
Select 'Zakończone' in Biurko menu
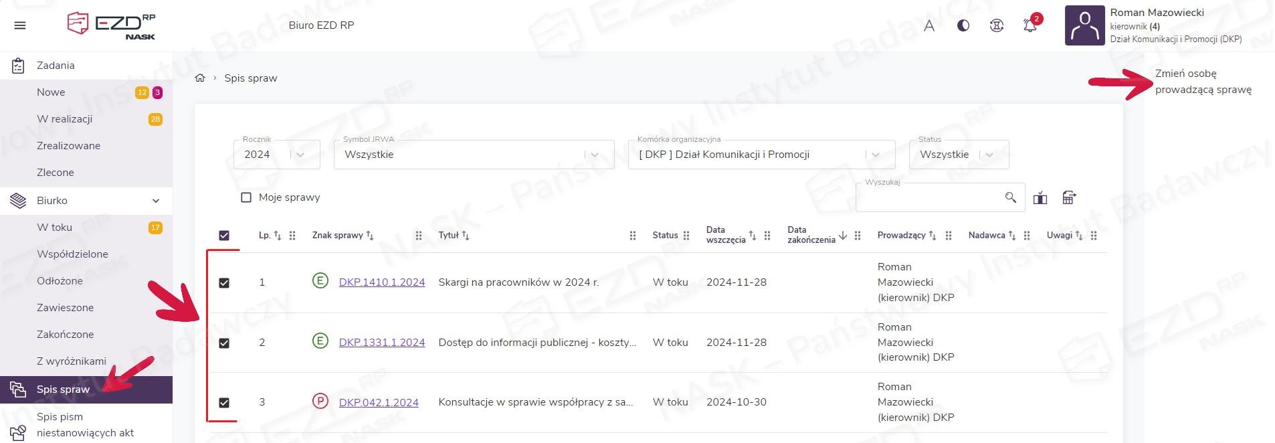[x=65, y=335]
